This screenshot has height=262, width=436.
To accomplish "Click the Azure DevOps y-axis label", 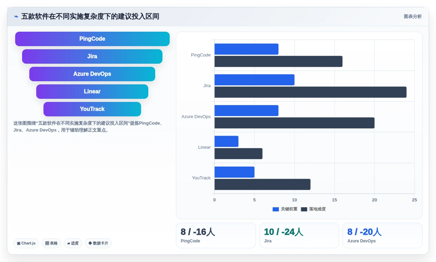I will click(x=196, y=117).
